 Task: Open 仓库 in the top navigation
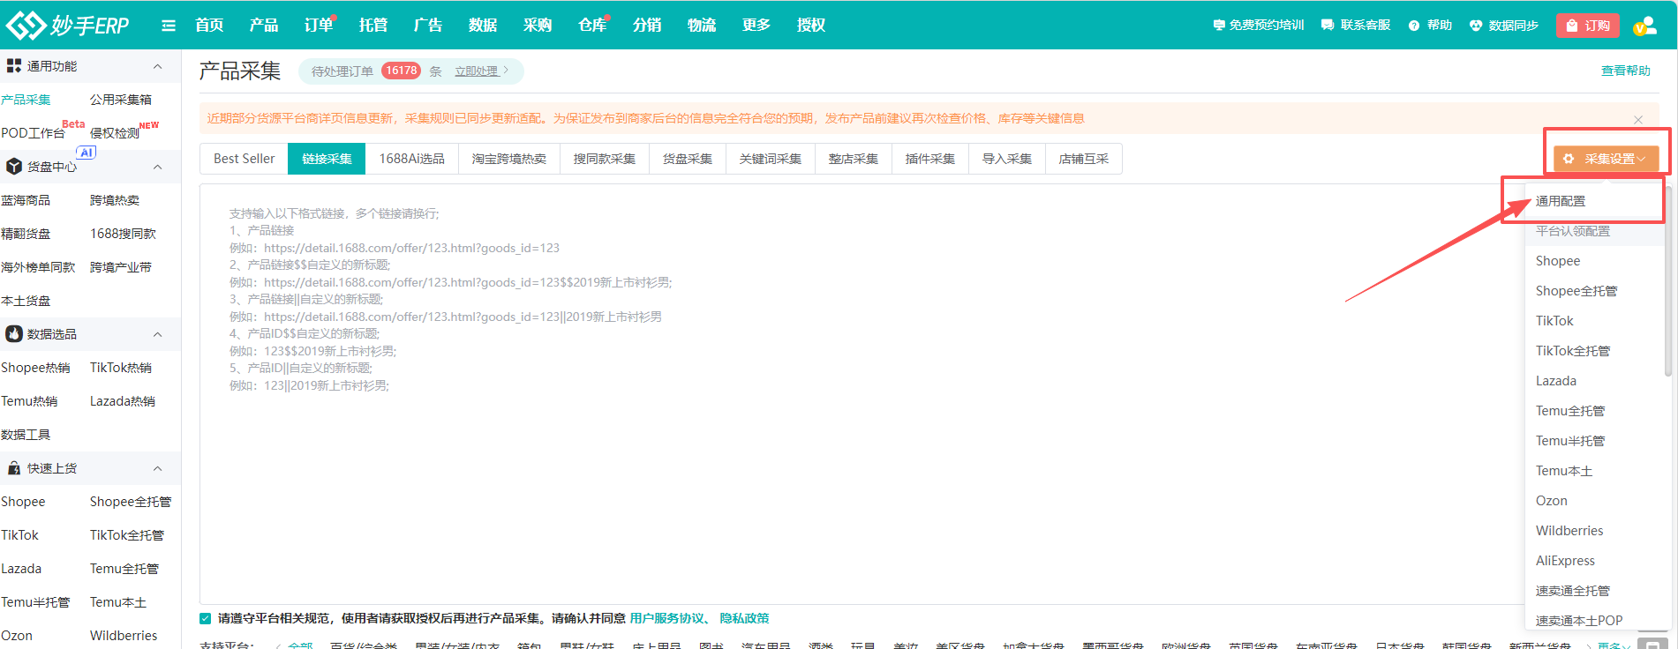click(x=592, y=26)
